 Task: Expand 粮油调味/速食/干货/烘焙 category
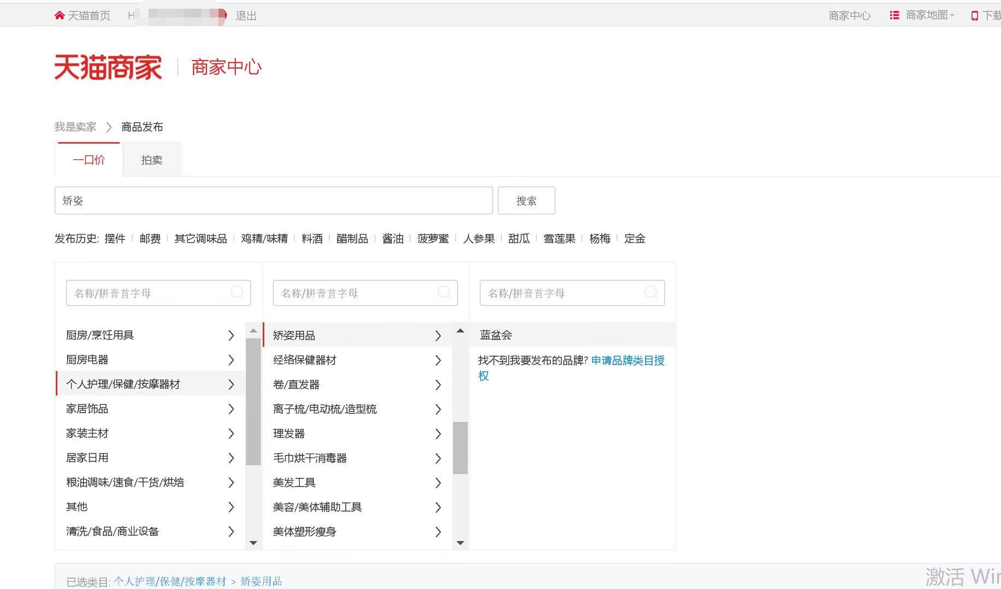click(x=231, y=483)
